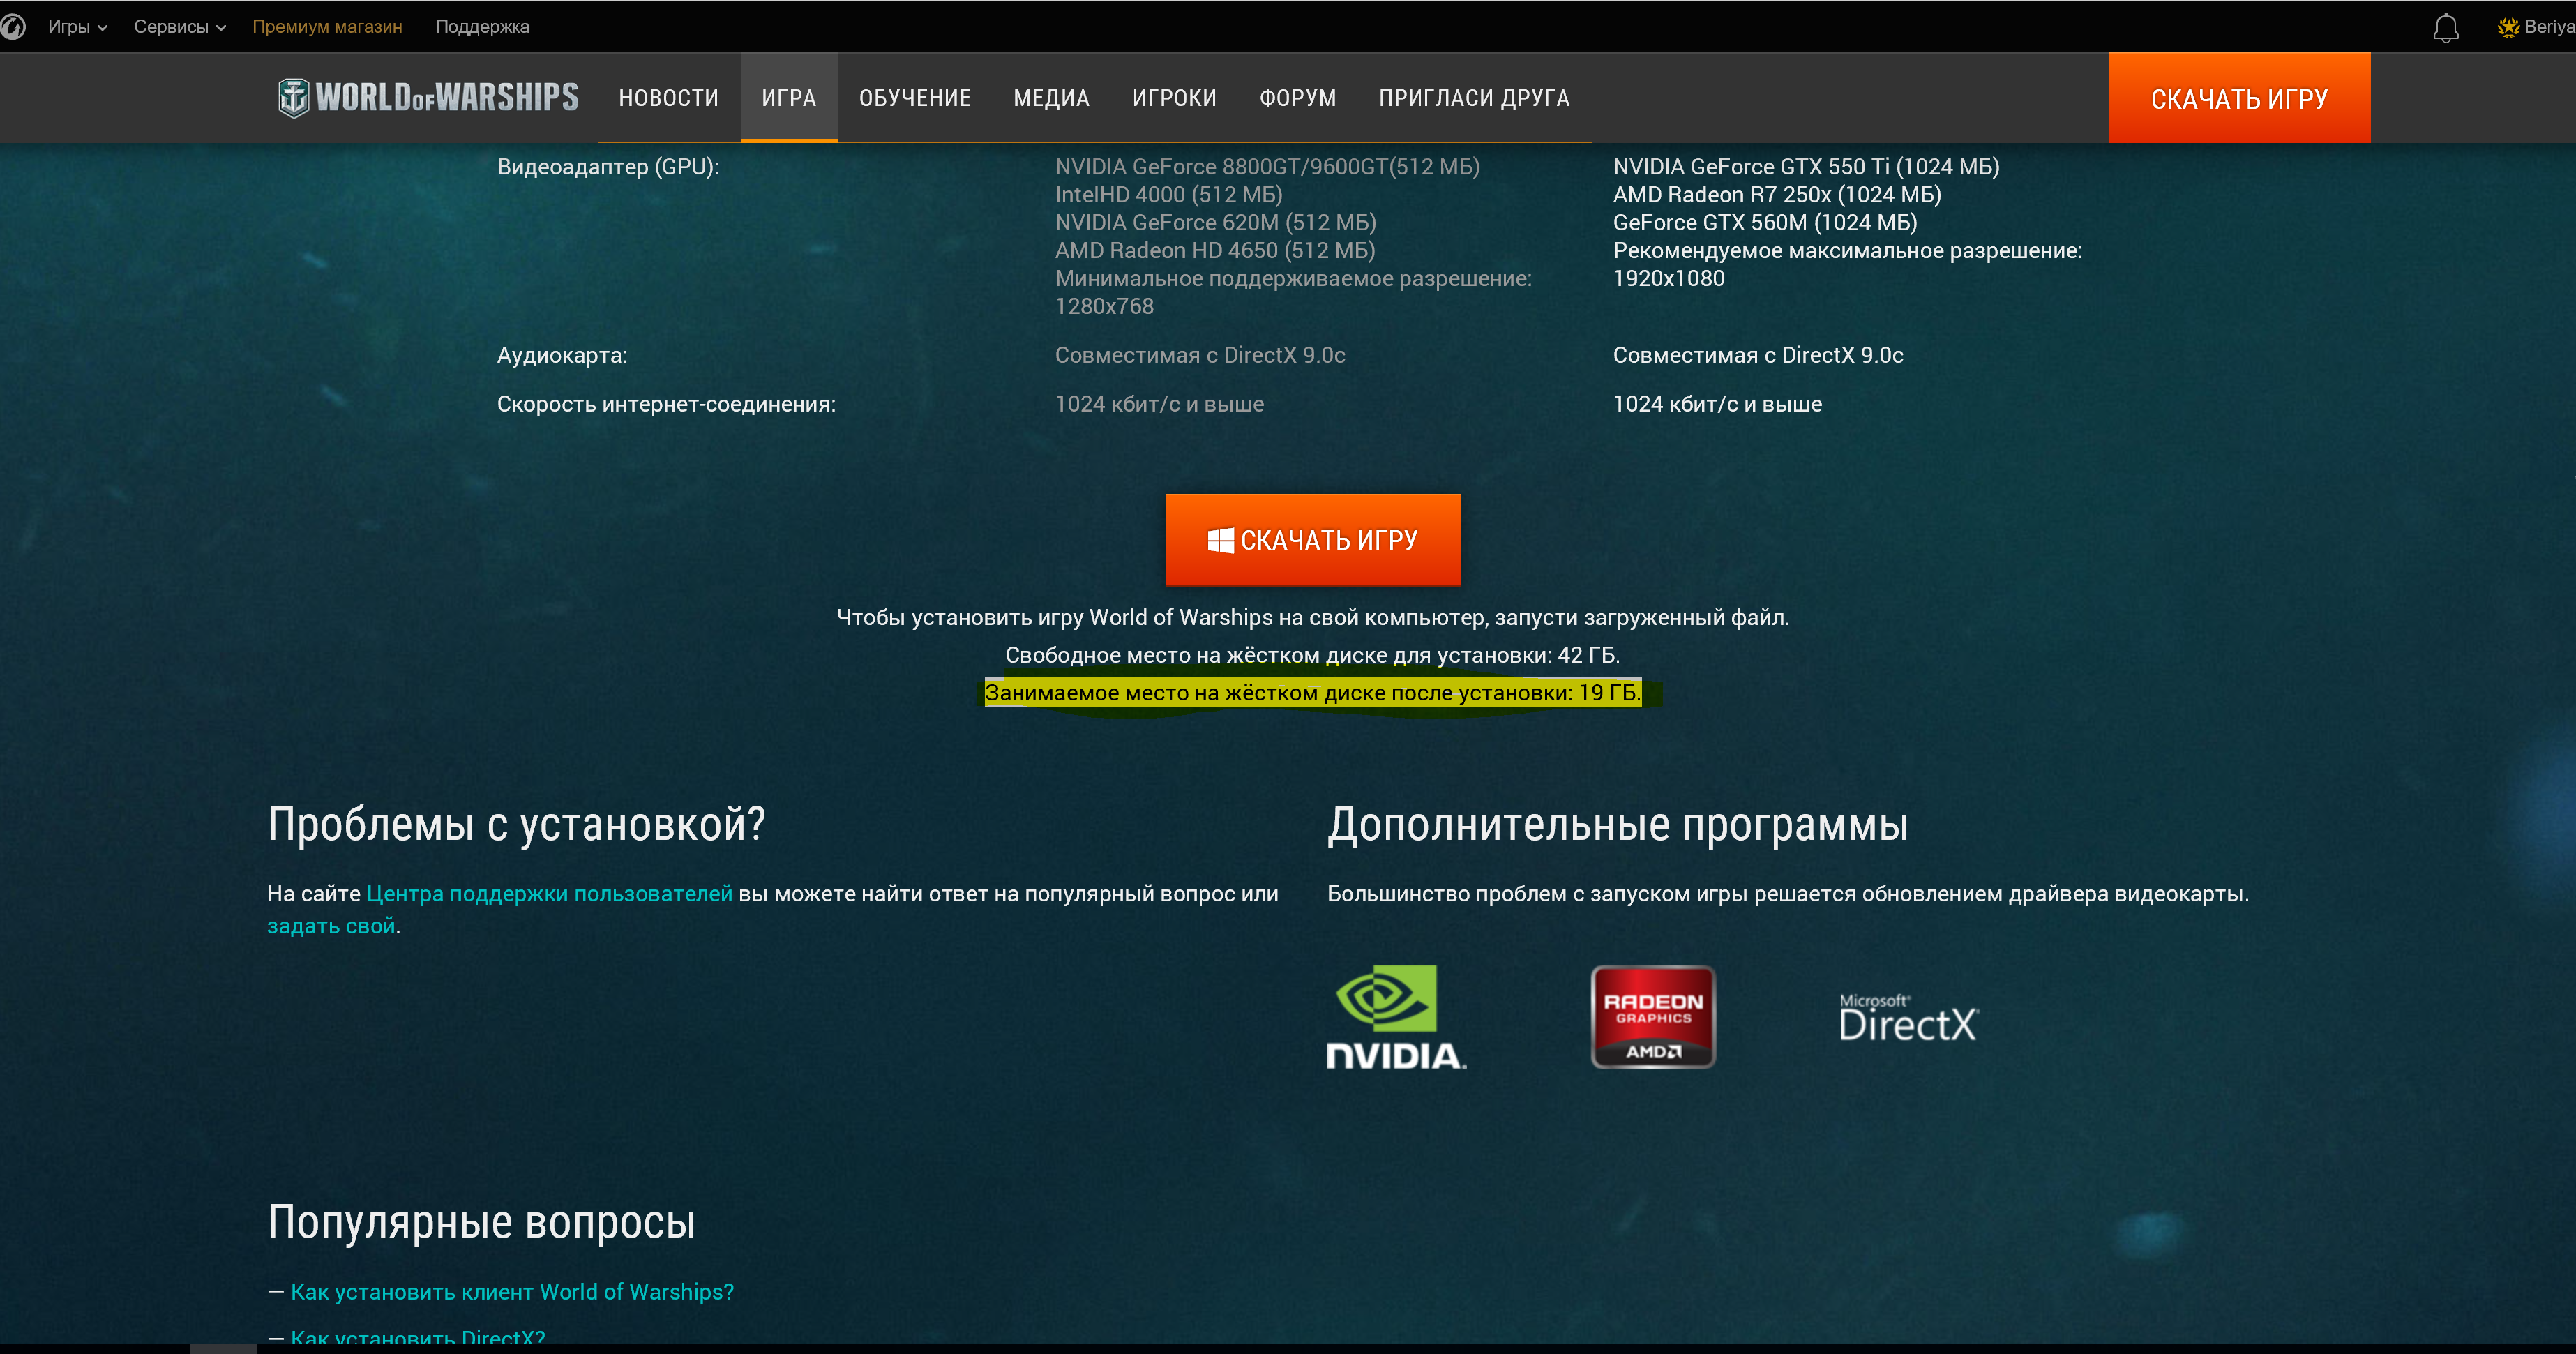Click the Популярные вопросы heading
The width and height of the screenshot is (2576, 1354).
coord(481,1222)
